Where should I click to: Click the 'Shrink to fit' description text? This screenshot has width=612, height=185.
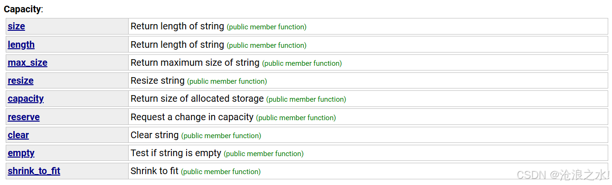(154, 171)
